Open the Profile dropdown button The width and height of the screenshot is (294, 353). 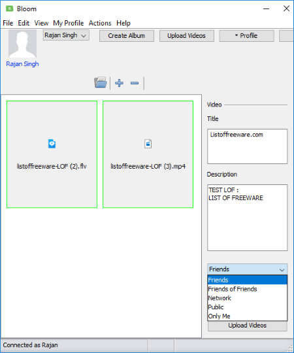click(x=246, y=36)
